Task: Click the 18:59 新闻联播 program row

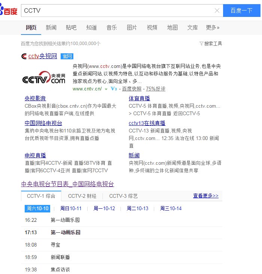Action: (x=122, y=257)
